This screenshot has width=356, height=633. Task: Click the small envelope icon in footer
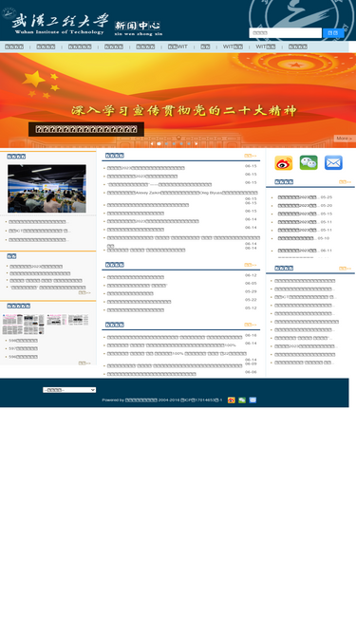click(x=253, y=400)
